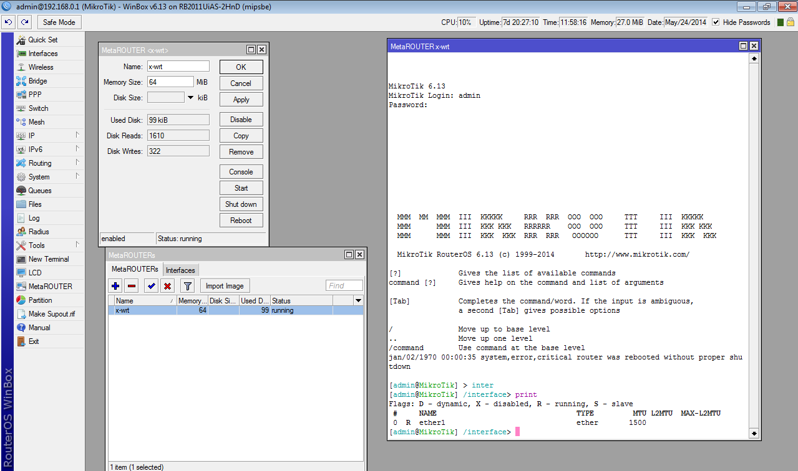The width and height of the screenshot is (798, 471).
Task: Click the Disable button
Action: 241,120
